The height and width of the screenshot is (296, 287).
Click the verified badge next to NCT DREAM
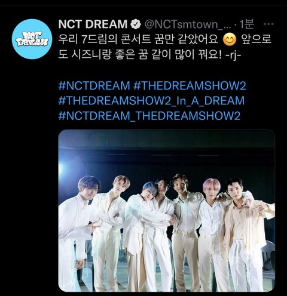point(136,24)
